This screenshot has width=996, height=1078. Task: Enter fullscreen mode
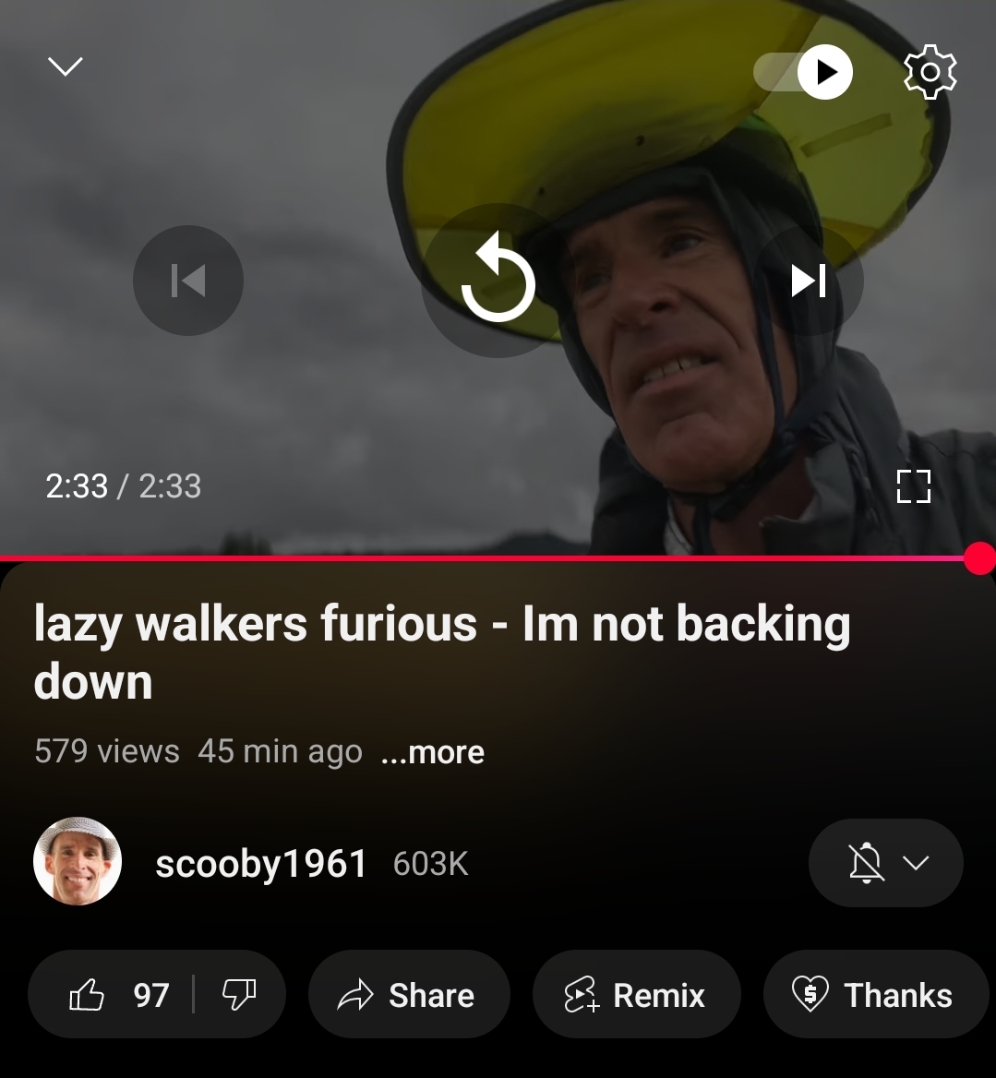pos(914,486)
